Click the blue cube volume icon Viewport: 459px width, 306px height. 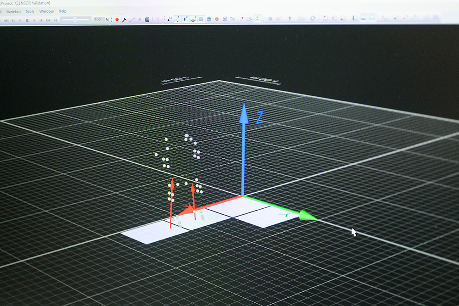pyautogui.click(x=209, y=19)
